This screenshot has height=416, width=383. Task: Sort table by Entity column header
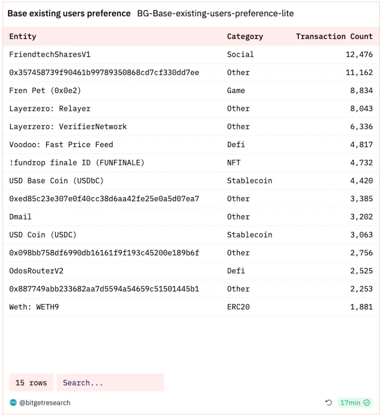point(23,36)
